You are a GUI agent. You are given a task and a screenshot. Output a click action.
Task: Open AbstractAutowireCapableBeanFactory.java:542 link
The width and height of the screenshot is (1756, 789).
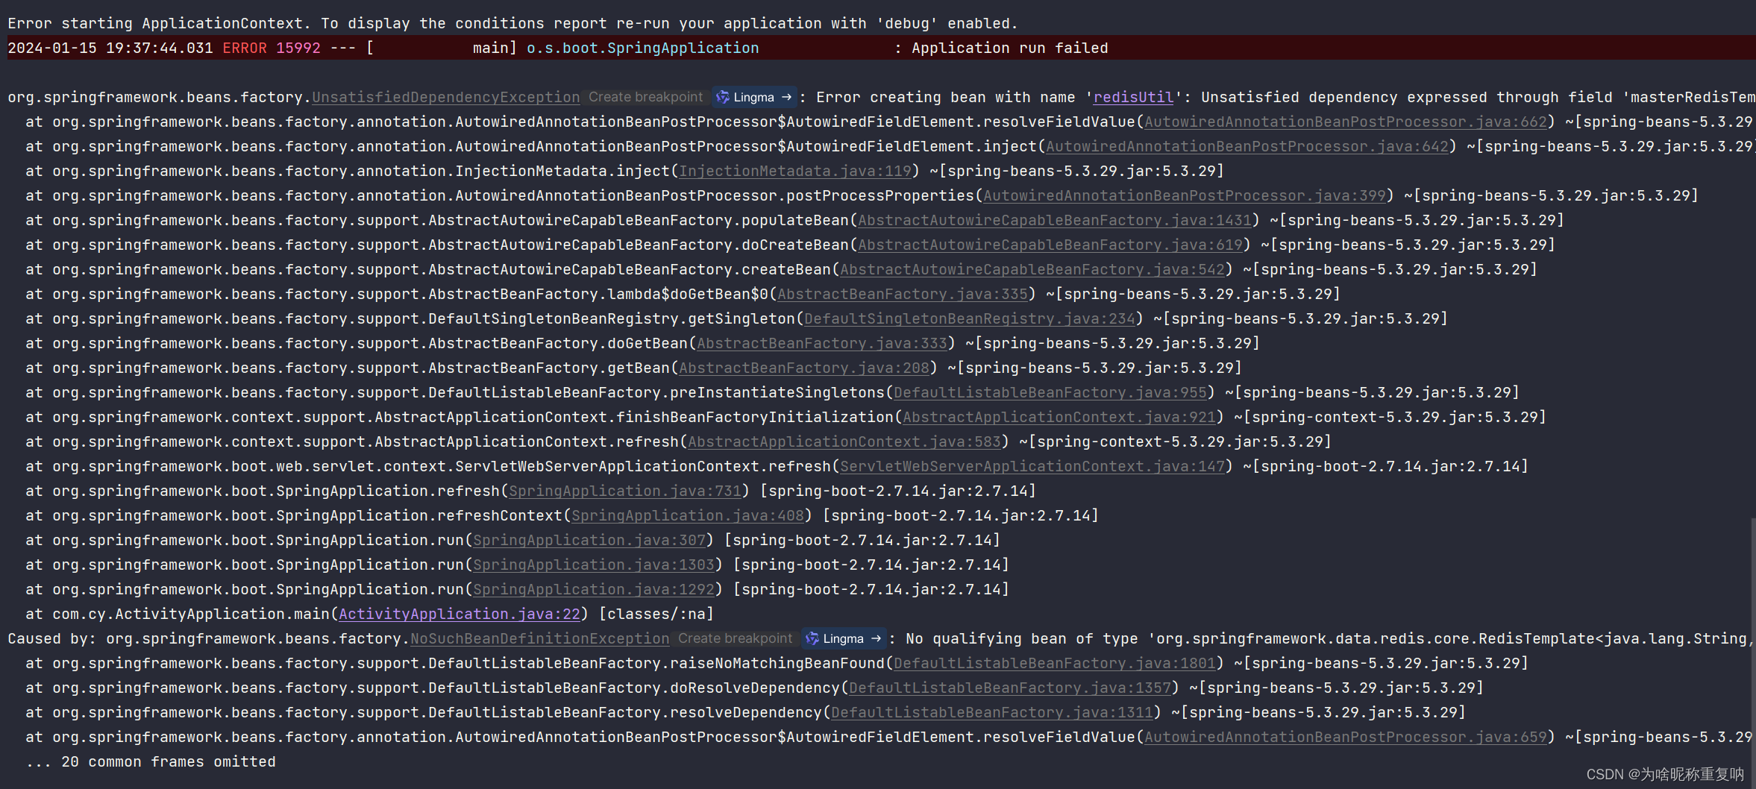(x=1032, y=269)
